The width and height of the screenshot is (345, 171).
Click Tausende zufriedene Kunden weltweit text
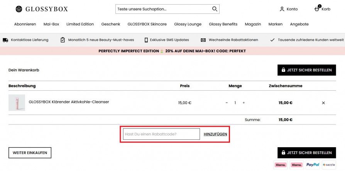pos(311,40)
